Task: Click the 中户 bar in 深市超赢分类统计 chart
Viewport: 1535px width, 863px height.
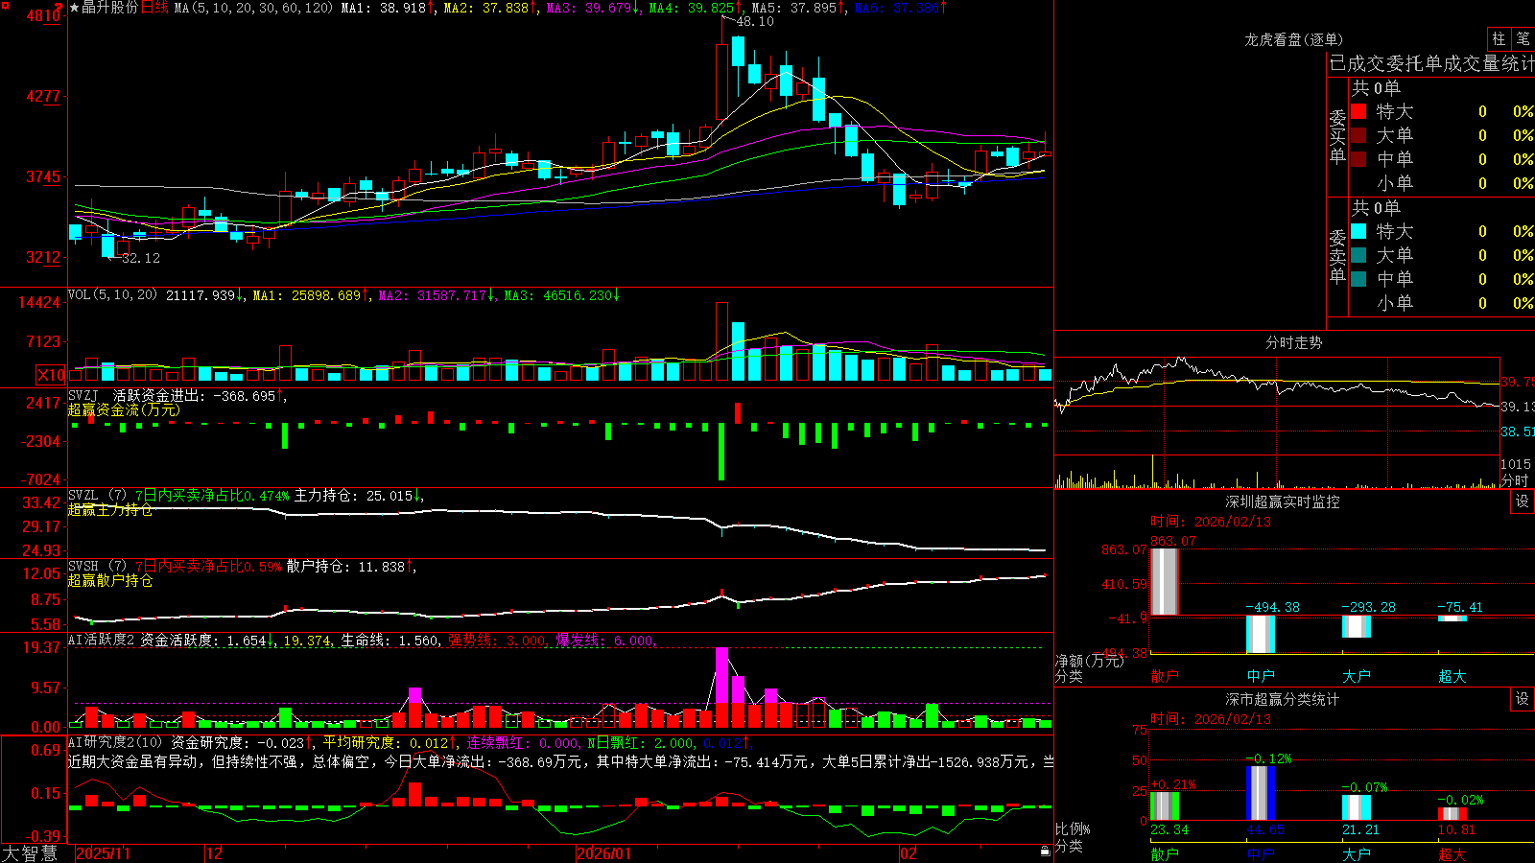Action: (1261, 793)
